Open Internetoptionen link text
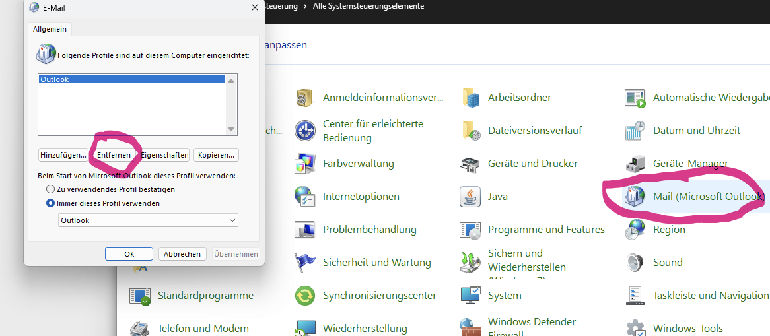 point(361,197)
